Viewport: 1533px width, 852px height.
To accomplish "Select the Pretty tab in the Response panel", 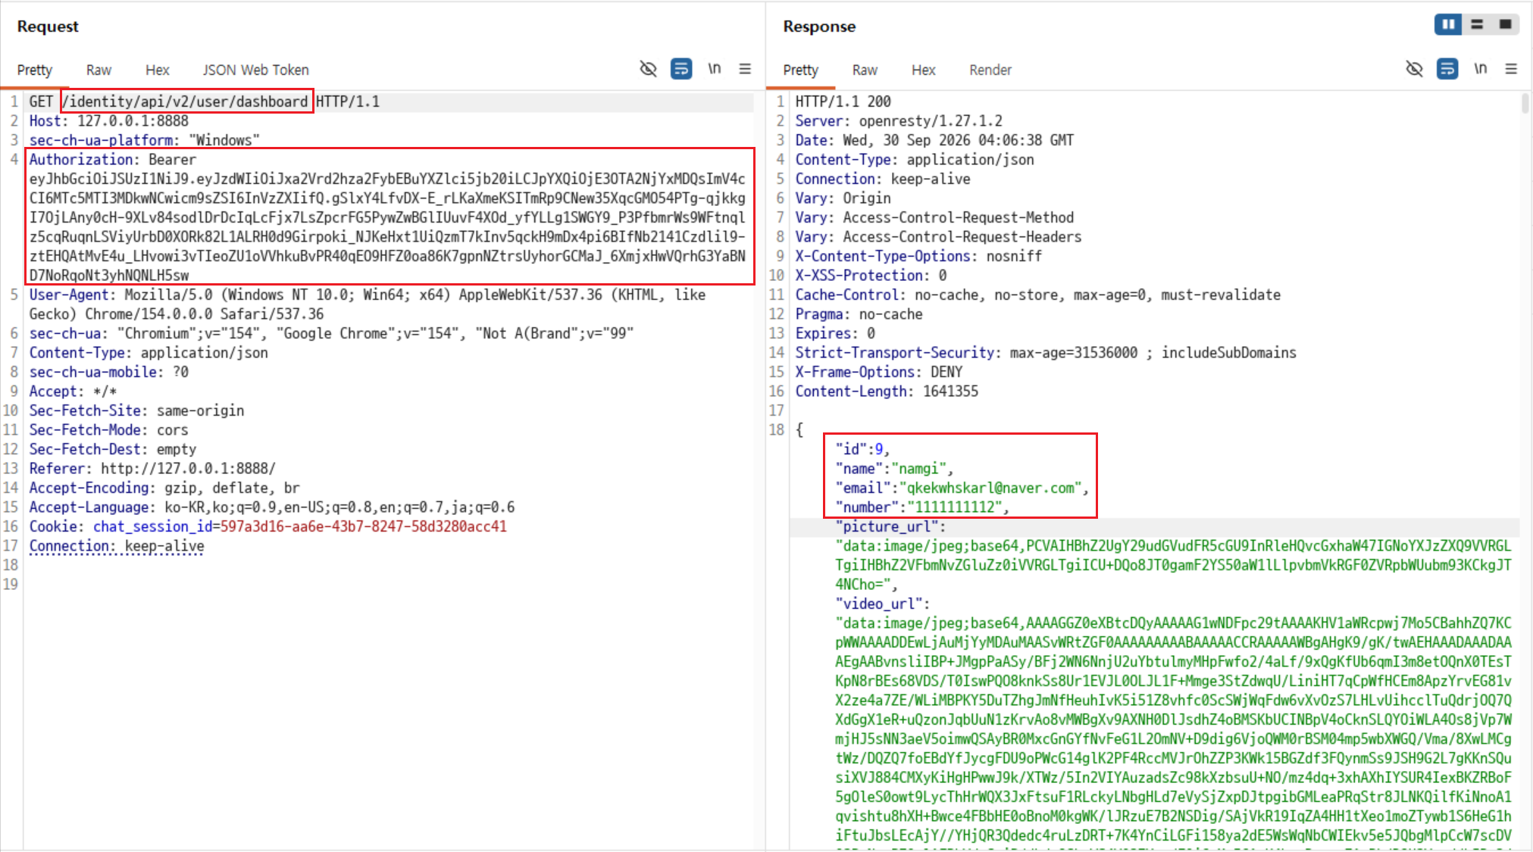I will 801,70.
